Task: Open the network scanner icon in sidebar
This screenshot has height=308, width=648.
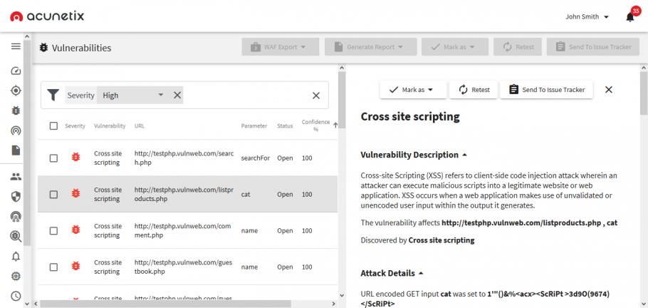Action: (x=16, y=216)
